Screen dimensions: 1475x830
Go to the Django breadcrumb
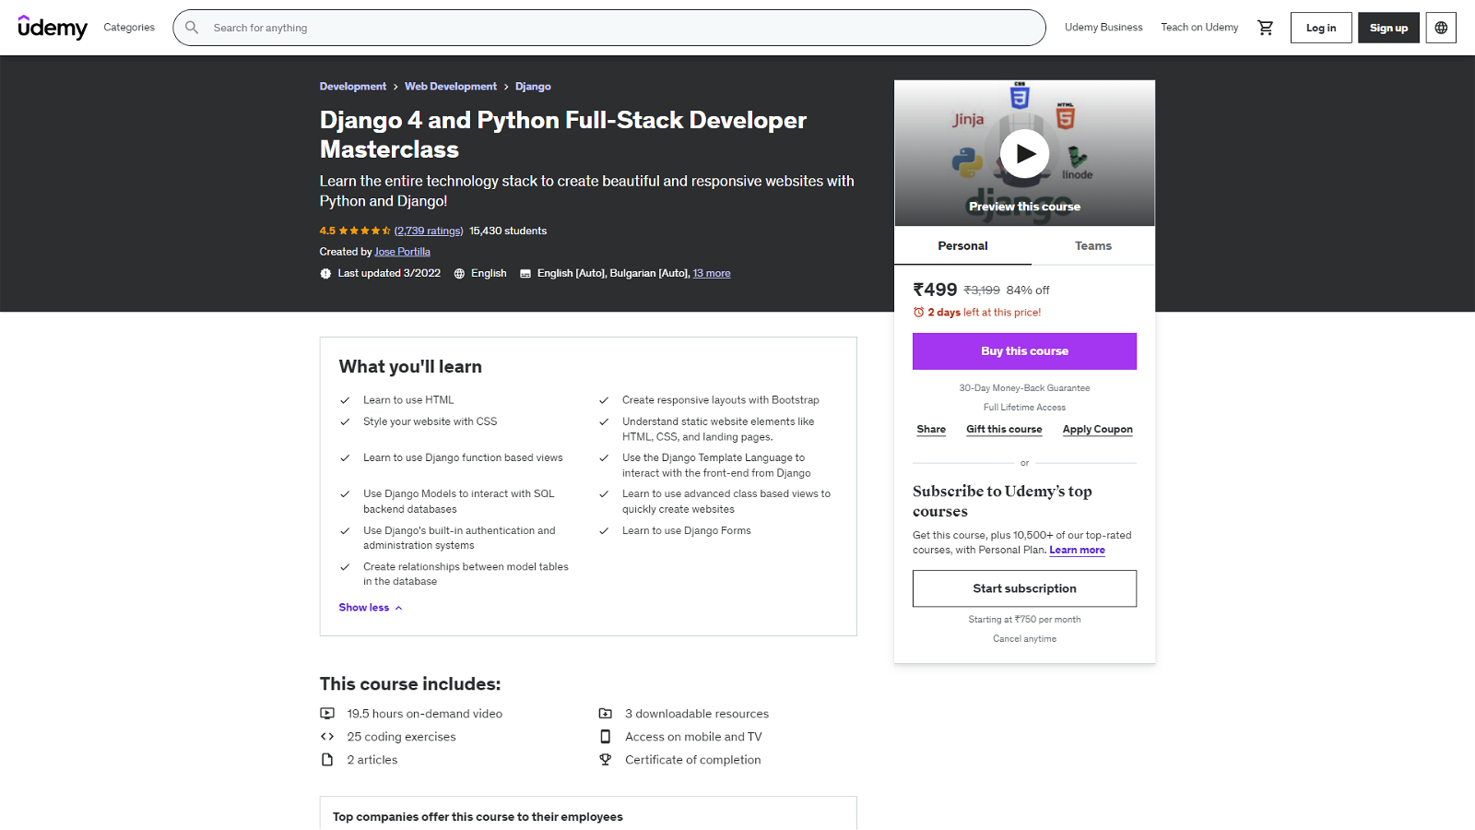(x=533, y=87)
